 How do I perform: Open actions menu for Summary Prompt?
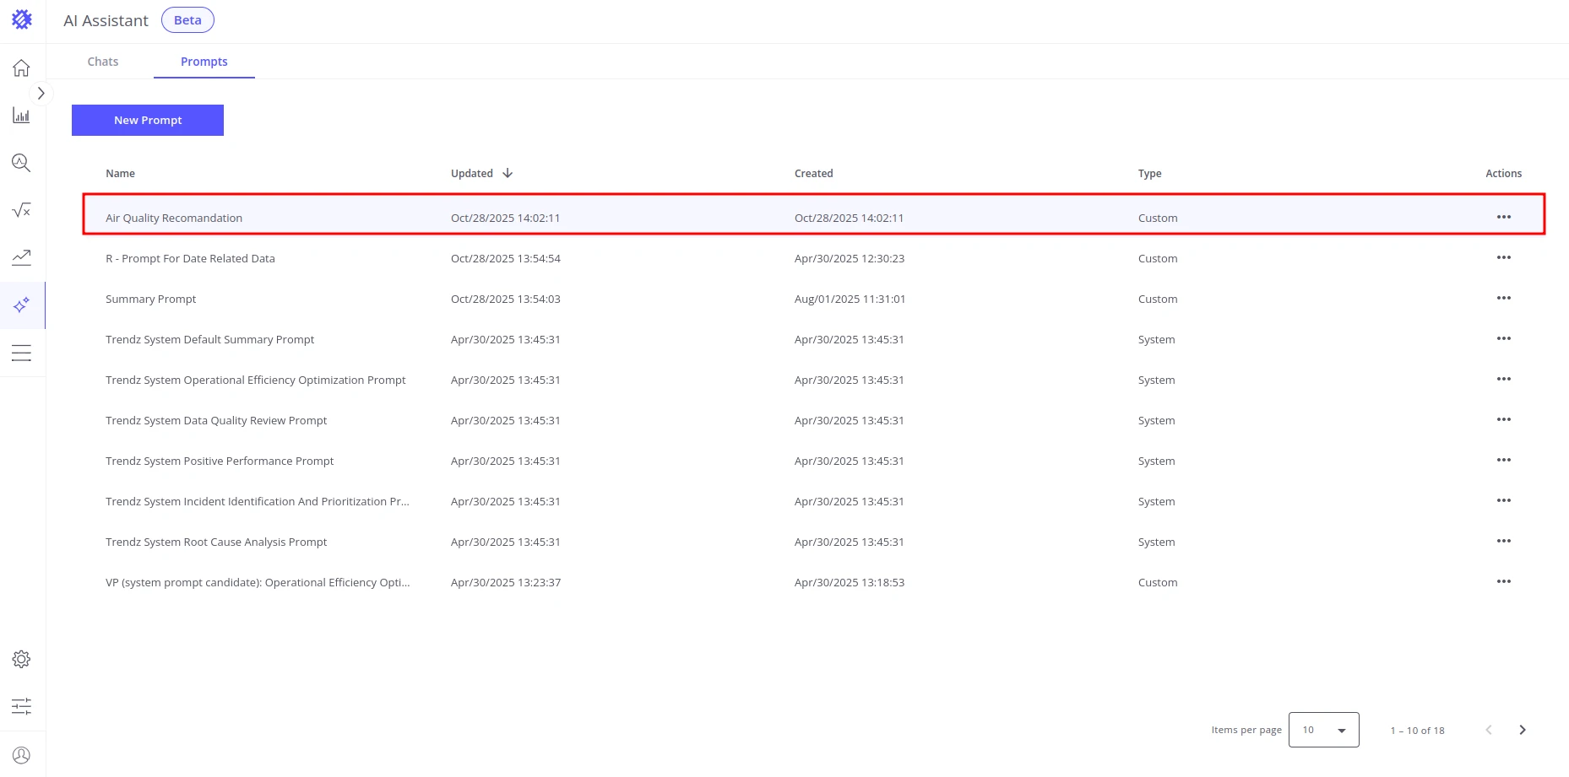[x=1503, y=298]
